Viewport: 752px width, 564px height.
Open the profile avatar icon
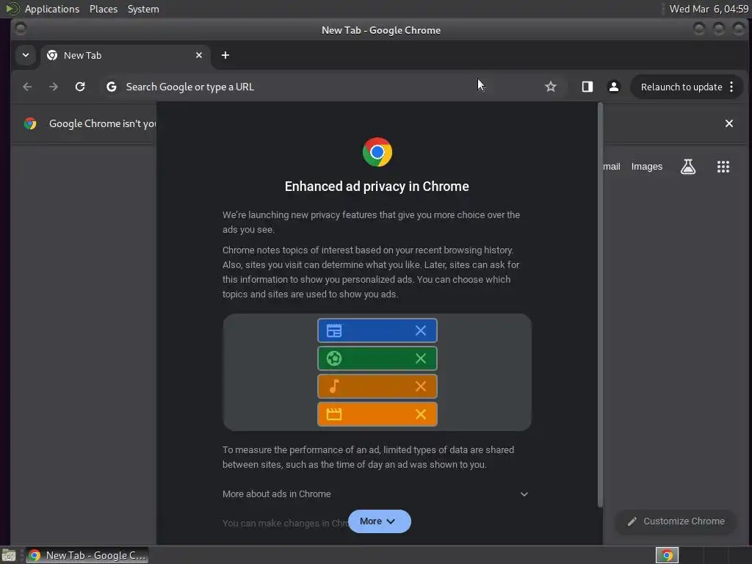613,87
